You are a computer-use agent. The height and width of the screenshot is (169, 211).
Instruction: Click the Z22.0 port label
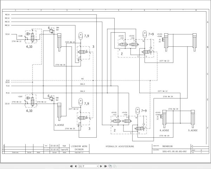7,104
